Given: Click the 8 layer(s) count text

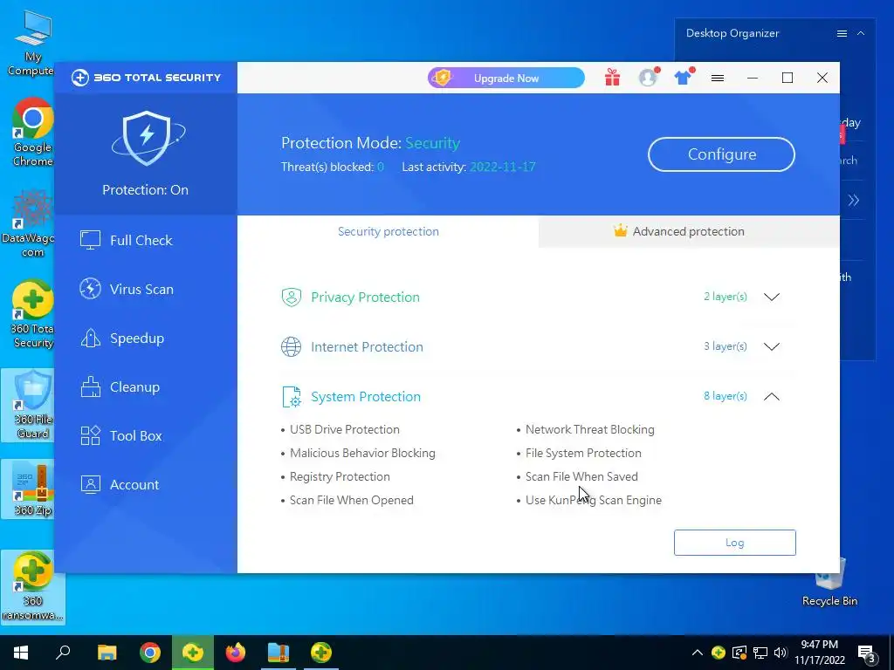Looking at the screenshot, I should coord(726,396).
